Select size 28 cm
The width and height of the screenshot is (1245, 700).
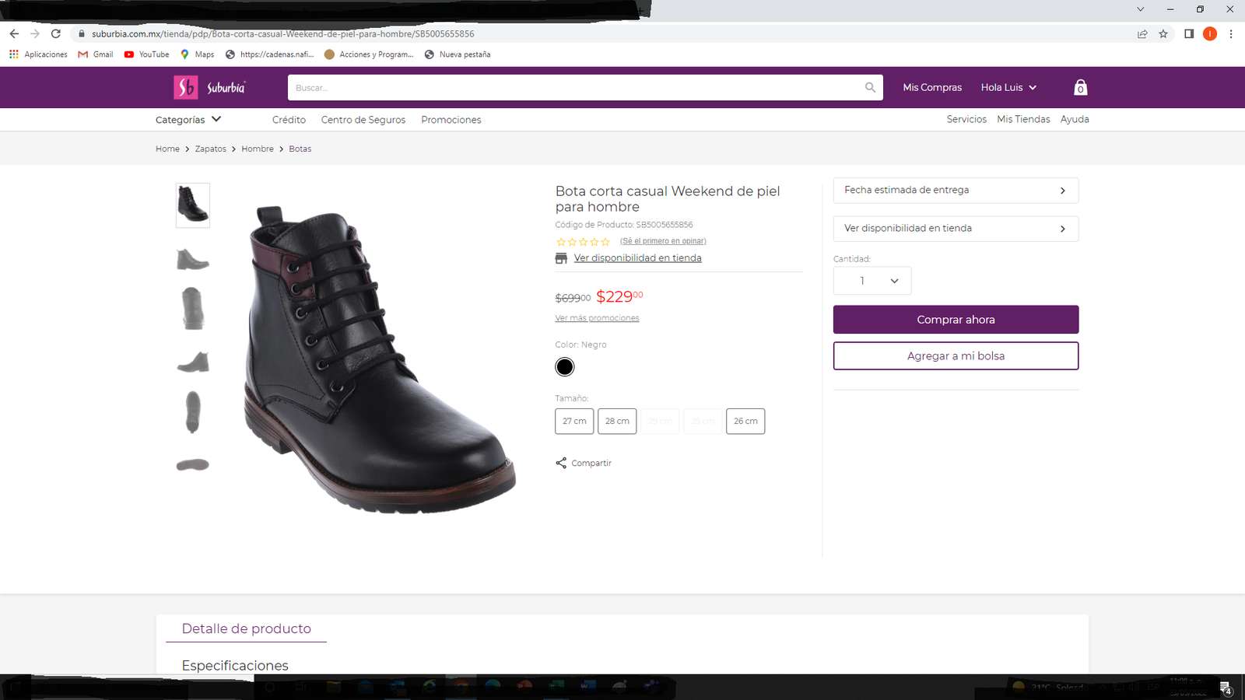[x=617, y=421]
